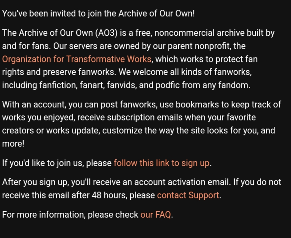Screen dimensions: 291x238
Task: Click the follow this link to sign up link
Action: click(161, 163)
